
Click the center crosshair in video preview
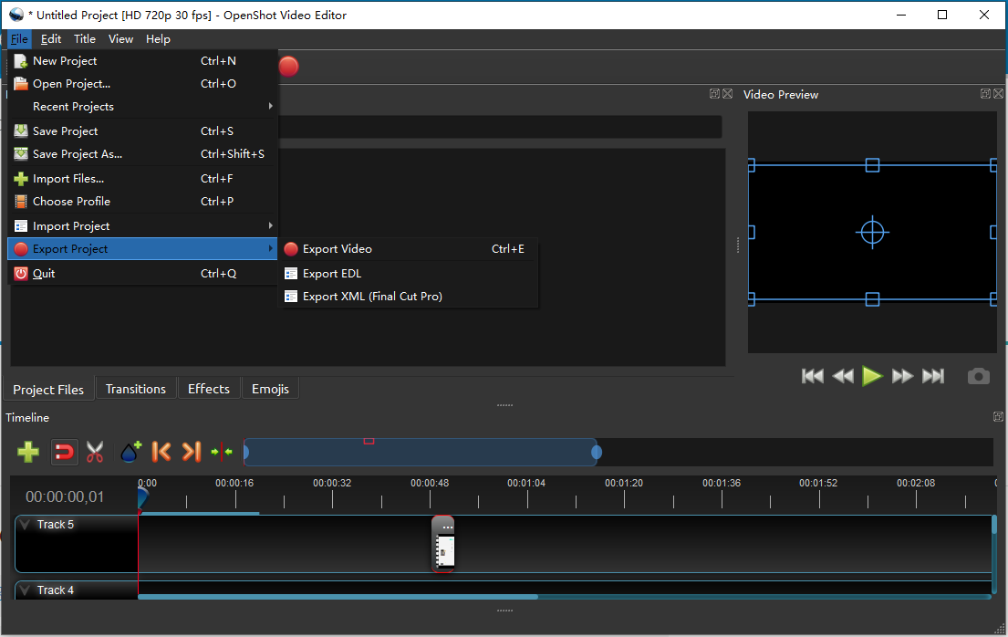(872, 232)
